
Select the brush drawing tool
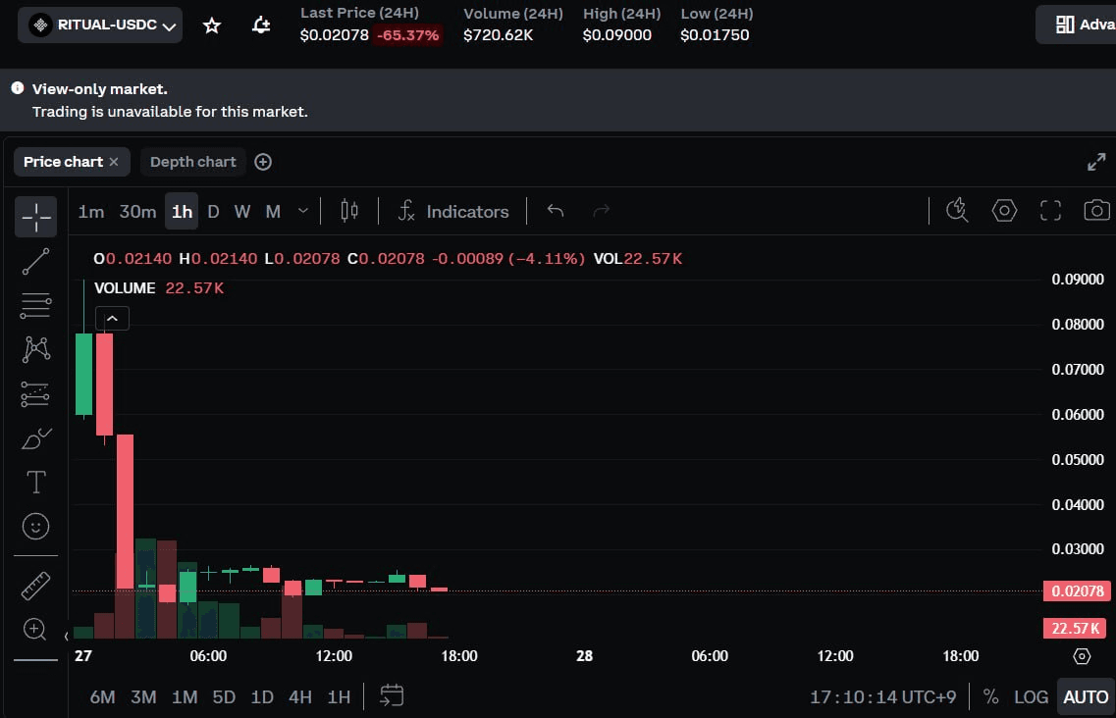click(x=35, y=438)
